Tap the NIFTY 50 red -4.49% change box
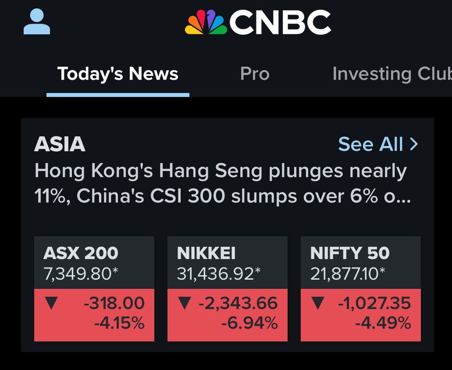The image size is (452, 370). [361, 315]
